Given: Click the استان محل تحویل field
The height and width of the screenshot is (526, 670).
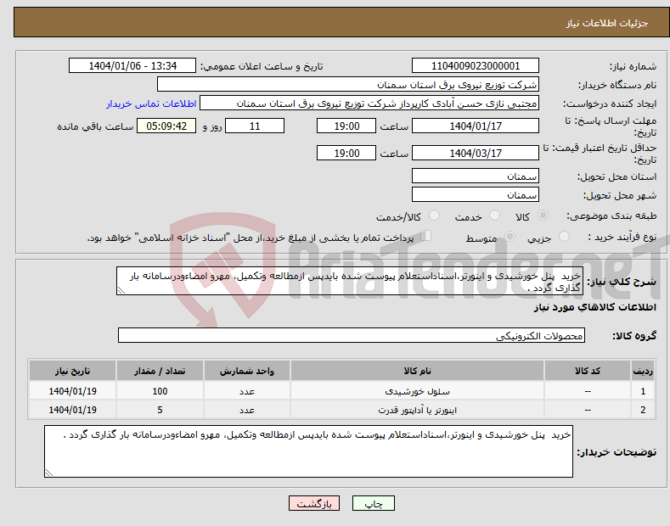Looking at the screenshot, I should click(476, 176).
